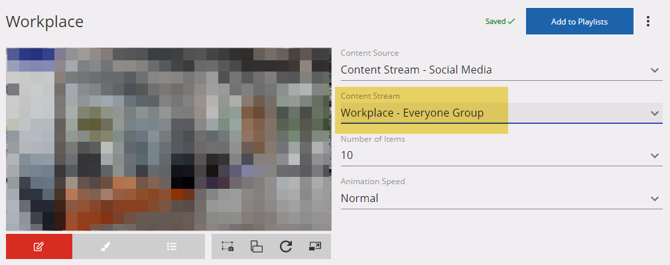This screenshot has width=670, height=265.
Task: Open the Content Stream dropdown
Action: [x=502, y=113]
